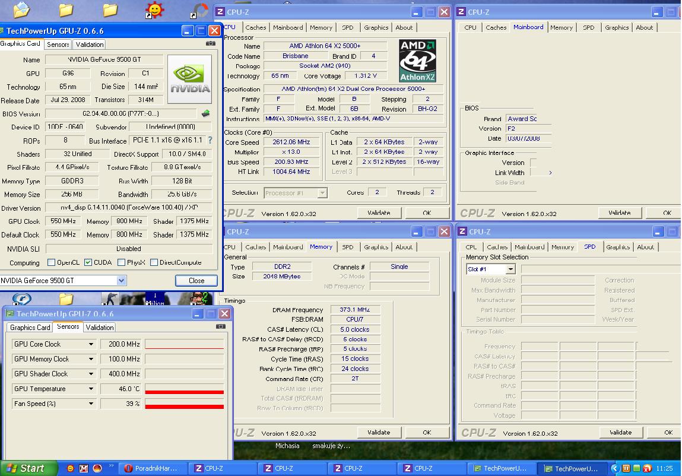
Task: Click Validate in the CPU-Z processor window
Action: coord(379,212)
